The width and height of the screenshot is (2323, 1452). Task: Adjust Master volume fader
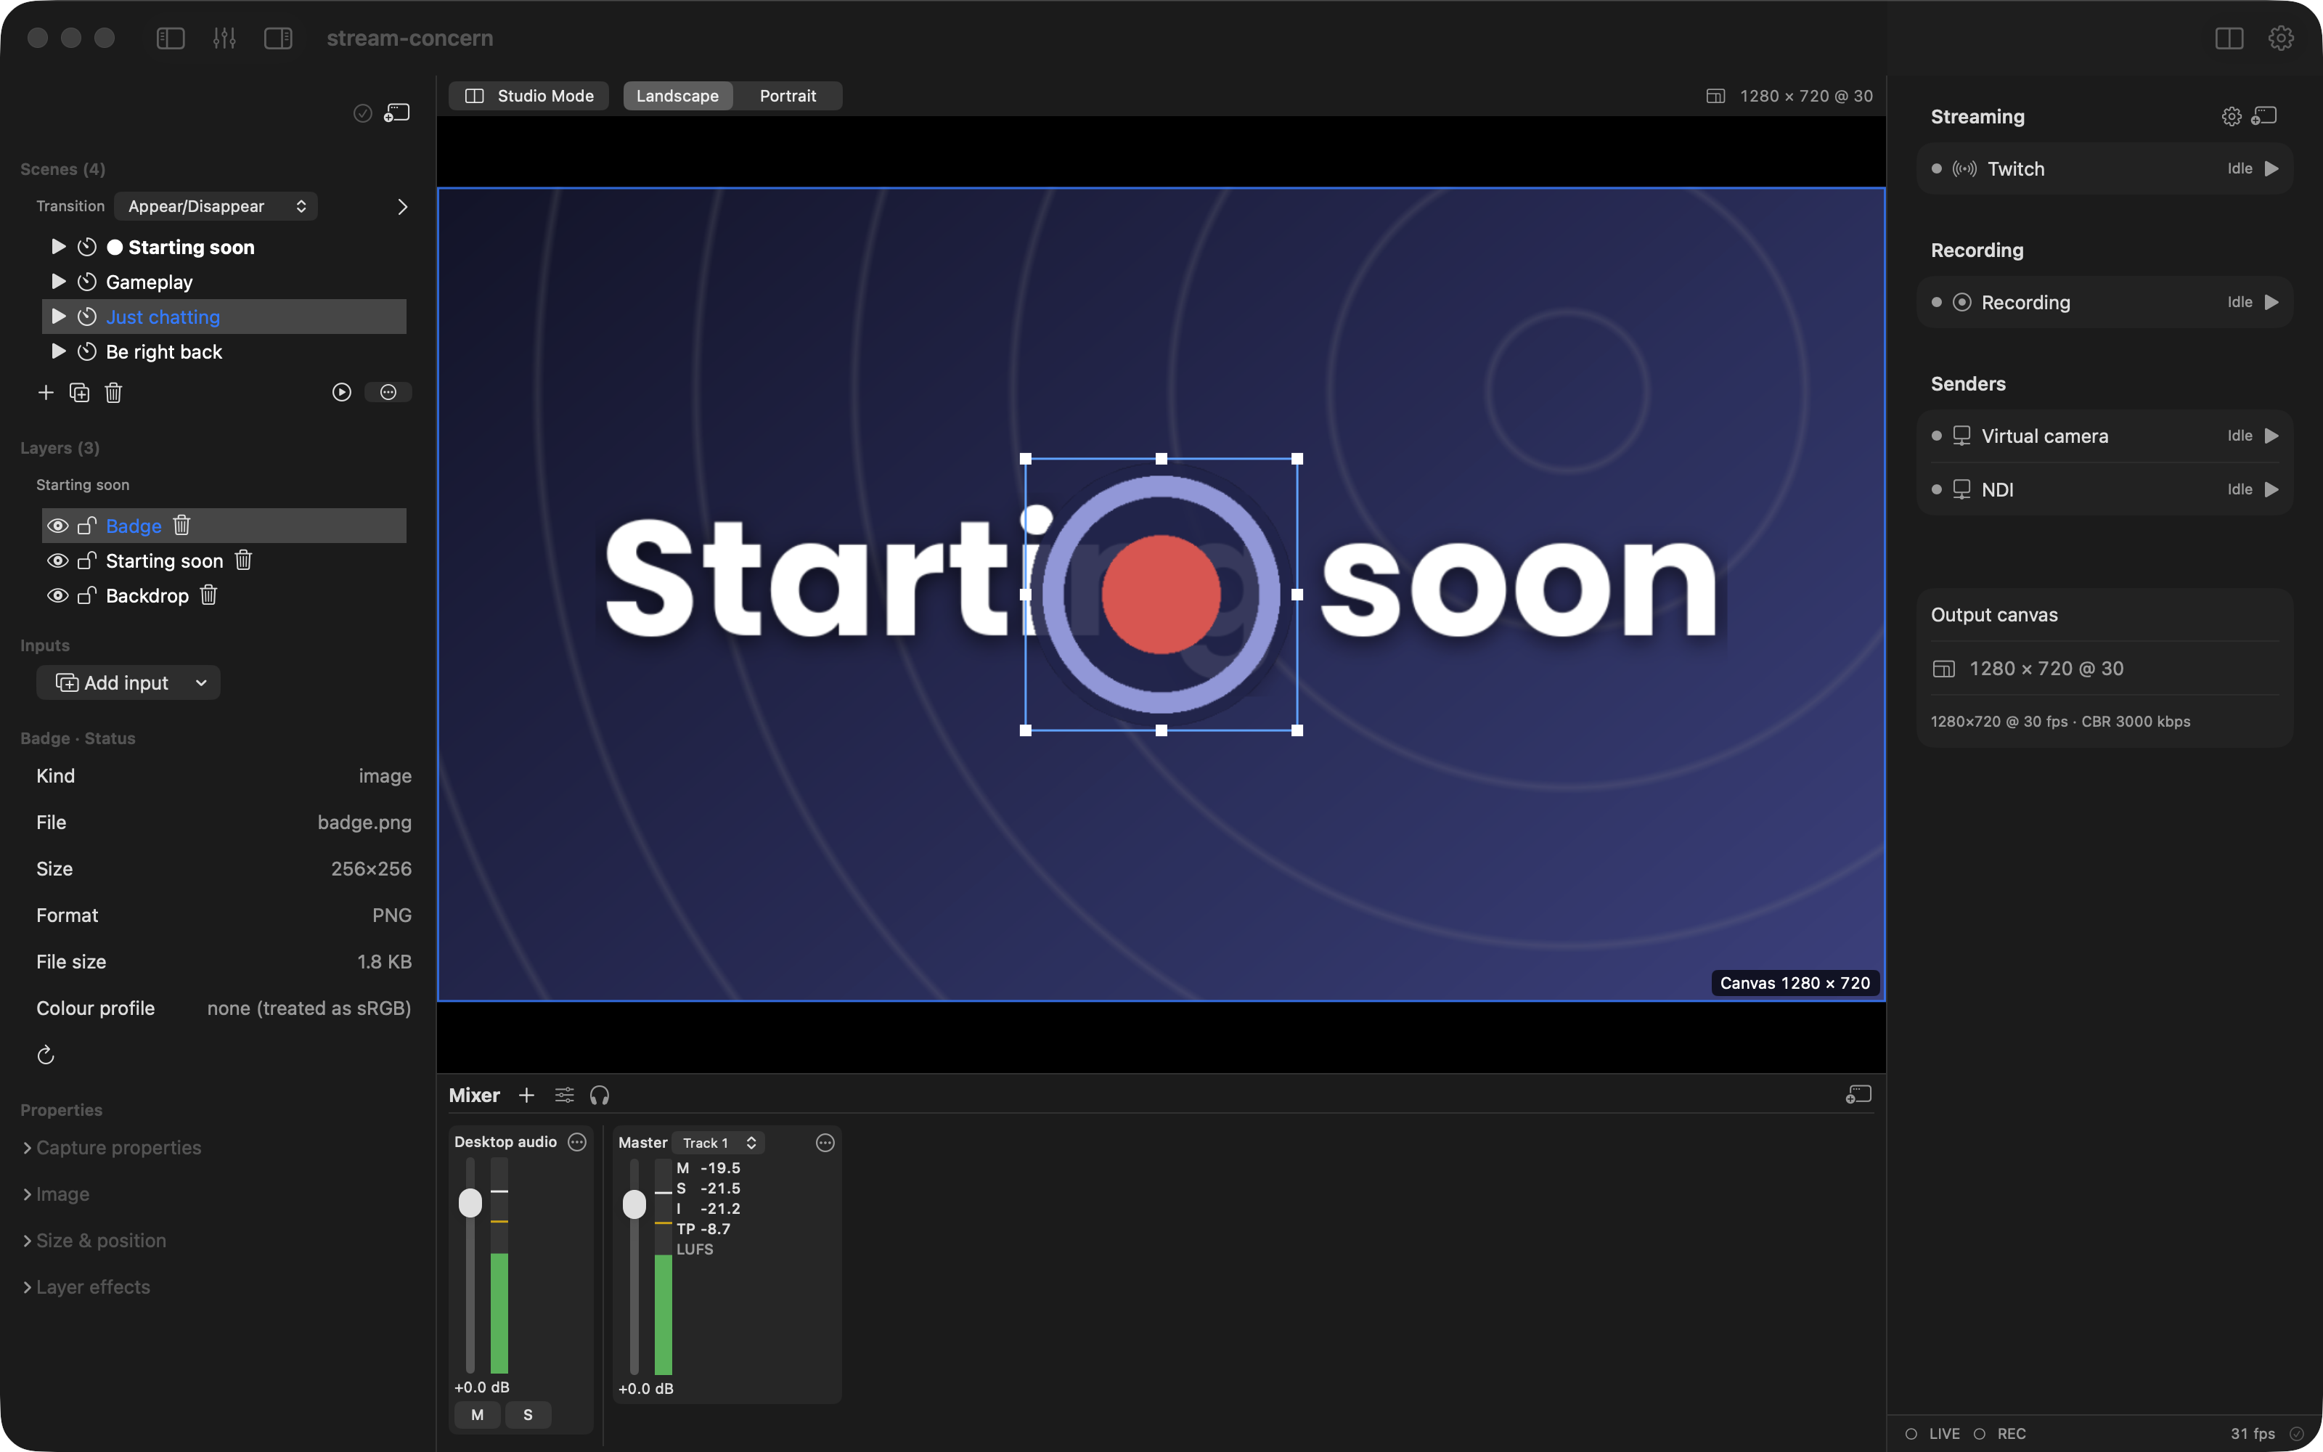pyautogui.click(x=634, y=1204)
